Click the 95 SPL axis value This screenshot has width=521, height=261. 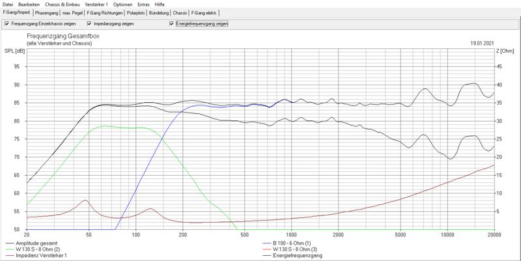coord(18,67)
